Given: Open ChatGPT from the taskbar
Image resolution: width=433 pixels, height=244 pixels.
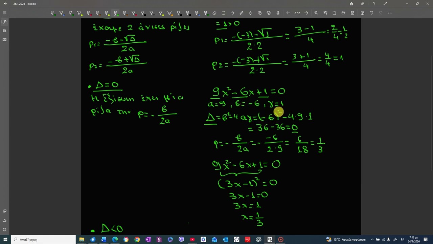Looking at the screenshot, I should click(258, 240).
